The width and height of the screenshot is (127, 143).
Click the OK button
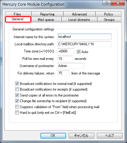tap(53, 136)
